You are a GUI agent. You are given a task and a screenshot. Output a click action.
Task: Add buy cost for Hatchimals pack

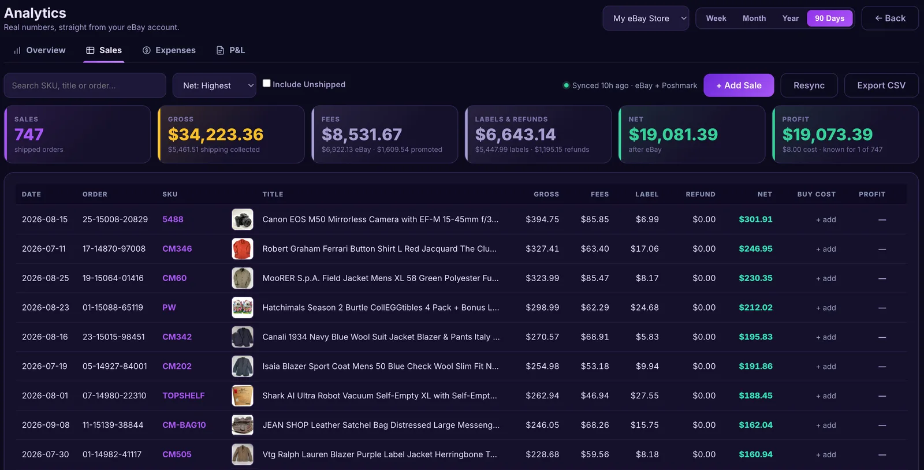pos(826,308)
